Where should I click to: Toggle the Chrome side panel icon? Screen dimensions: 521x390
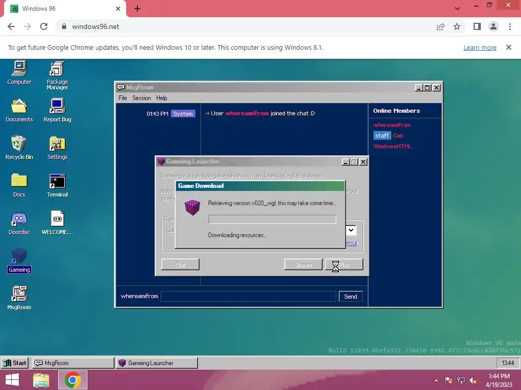pos(477,26)
